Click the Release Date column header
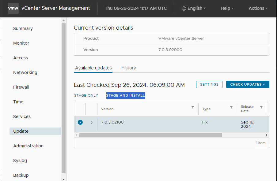This screenshot has width=277, height=181. 247,109
